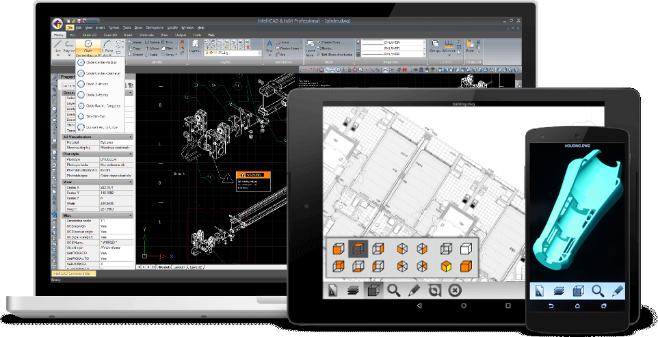This screenshot has width=658, height=337.
Task: Switch to the Output ribbon tab
Action: click(x=181, y=35)
